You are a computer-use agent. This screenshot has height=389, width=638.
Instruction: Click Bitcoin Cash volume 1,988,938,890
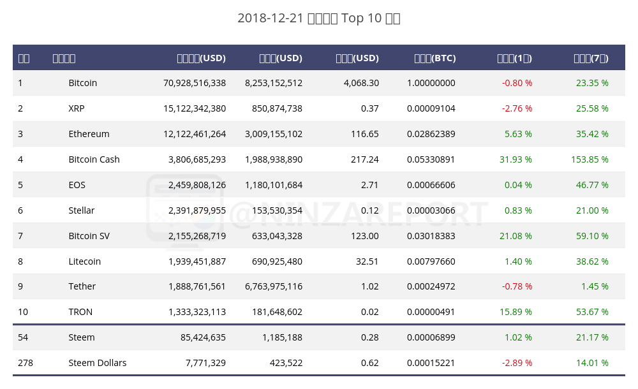coord(274,159)
